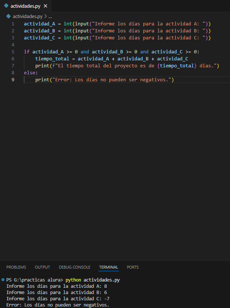Click the Python file icon in the tab
Image resolution: width=230 pixels, height=308 pixels.
[x=6, y=6]
